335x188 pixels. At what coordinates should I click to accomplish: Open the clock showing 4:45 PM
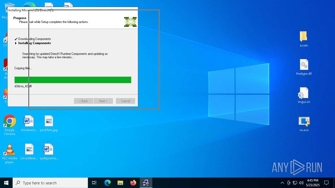[313, 183]
